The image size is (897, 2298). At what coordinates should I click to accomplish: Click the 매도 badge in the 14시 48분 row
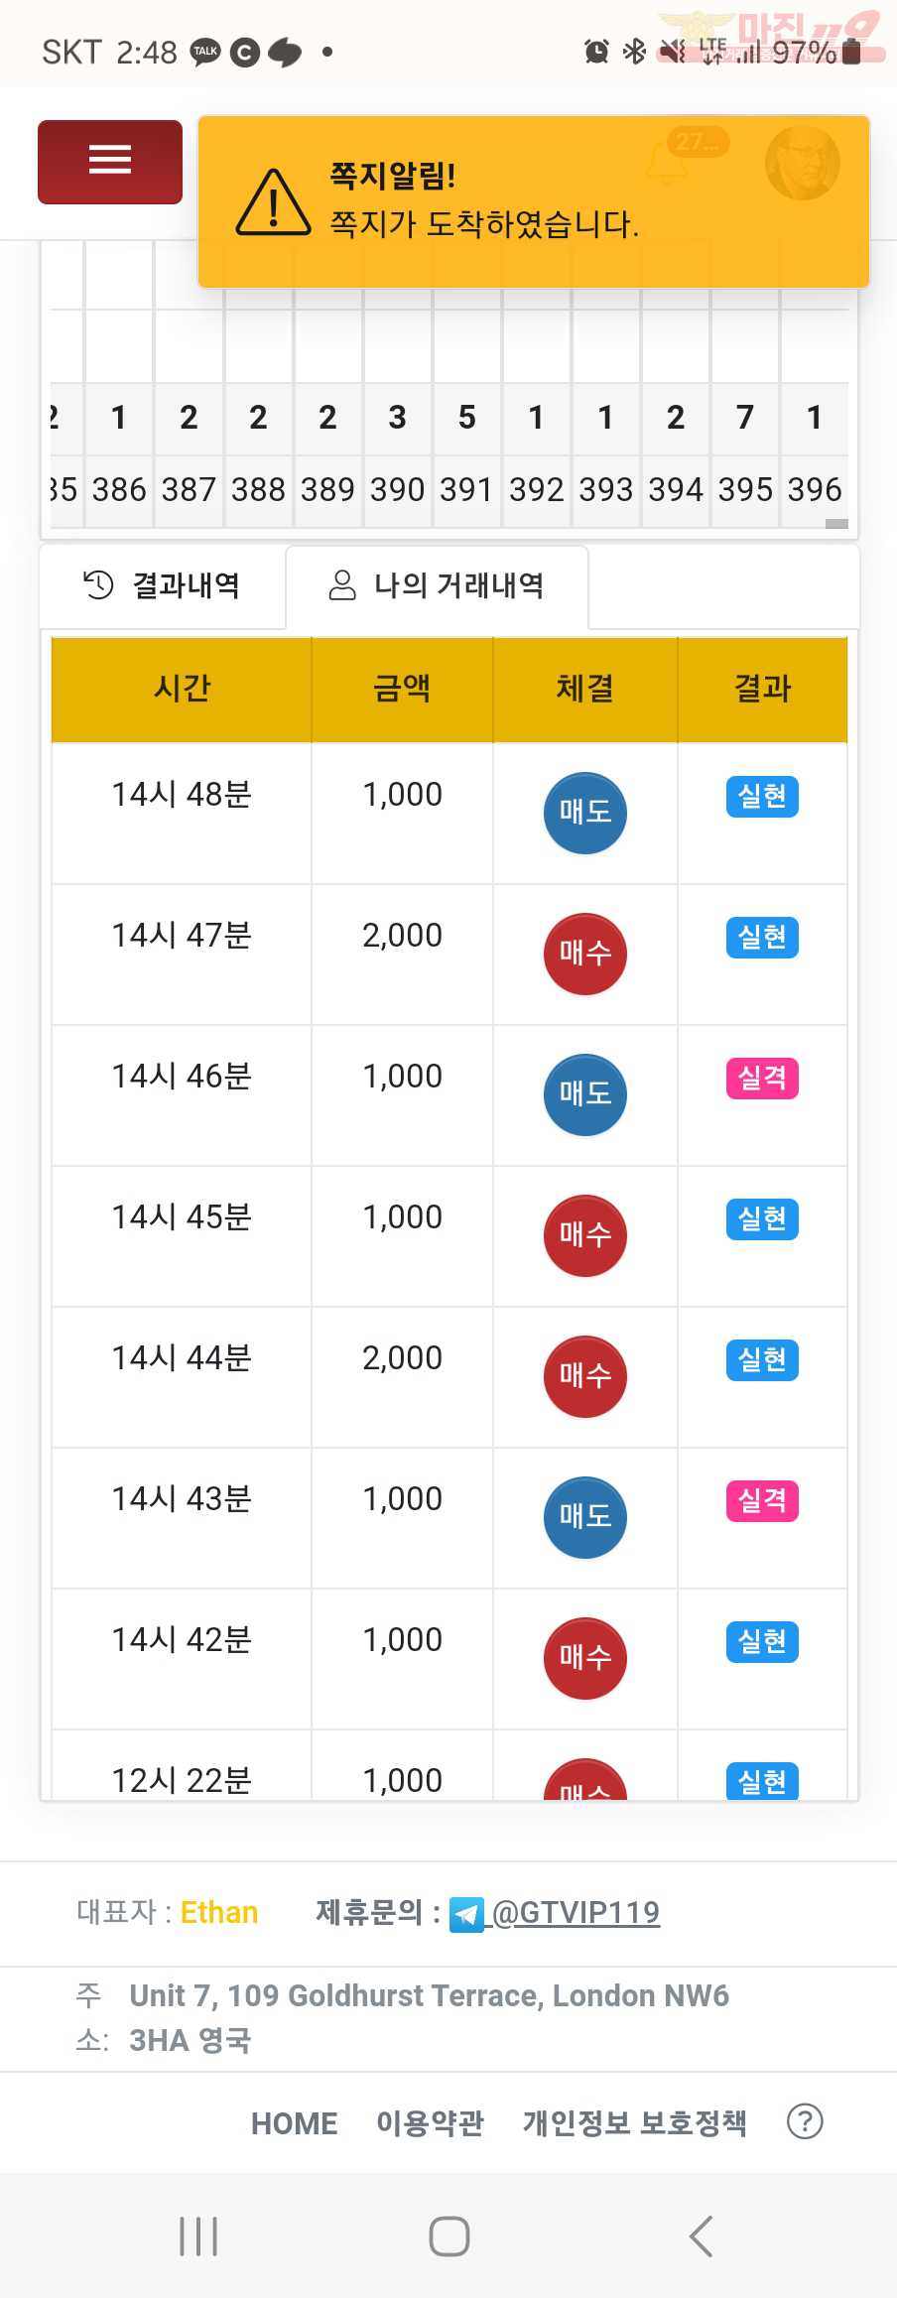coord(585,813)
